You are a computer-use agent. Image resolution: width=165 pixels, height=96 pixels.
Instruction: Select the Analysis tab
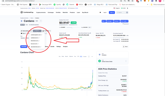tap(65, 46)
